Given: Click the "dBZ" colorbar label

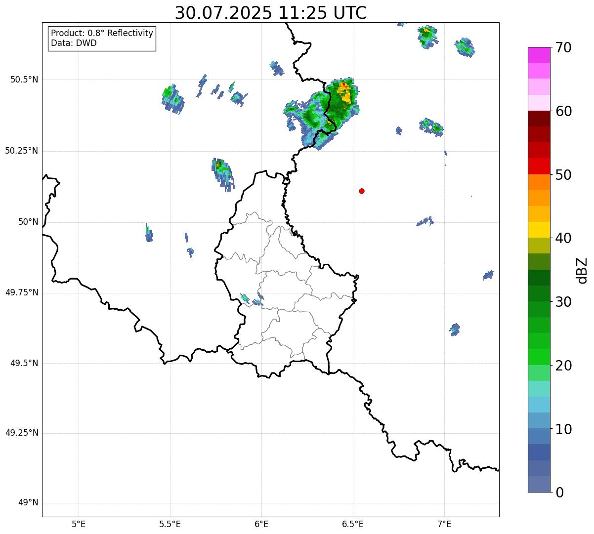Looking at the screenshot, I should coord(582,270).
